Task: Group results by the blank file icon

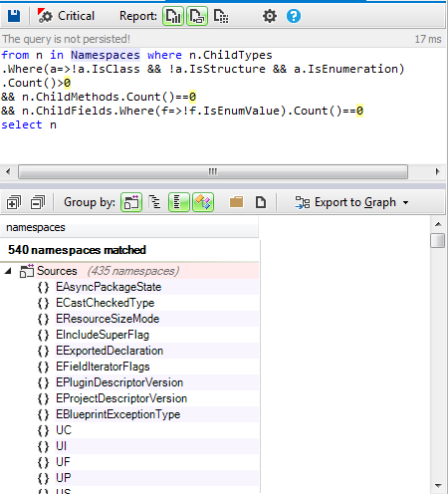Action: pos(261,202)
